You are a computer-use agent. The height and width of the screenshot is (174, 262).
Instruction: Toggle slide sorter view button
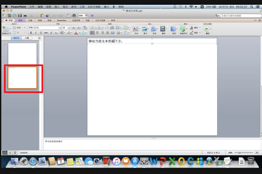pyautogui.click(x=10, y=153)
